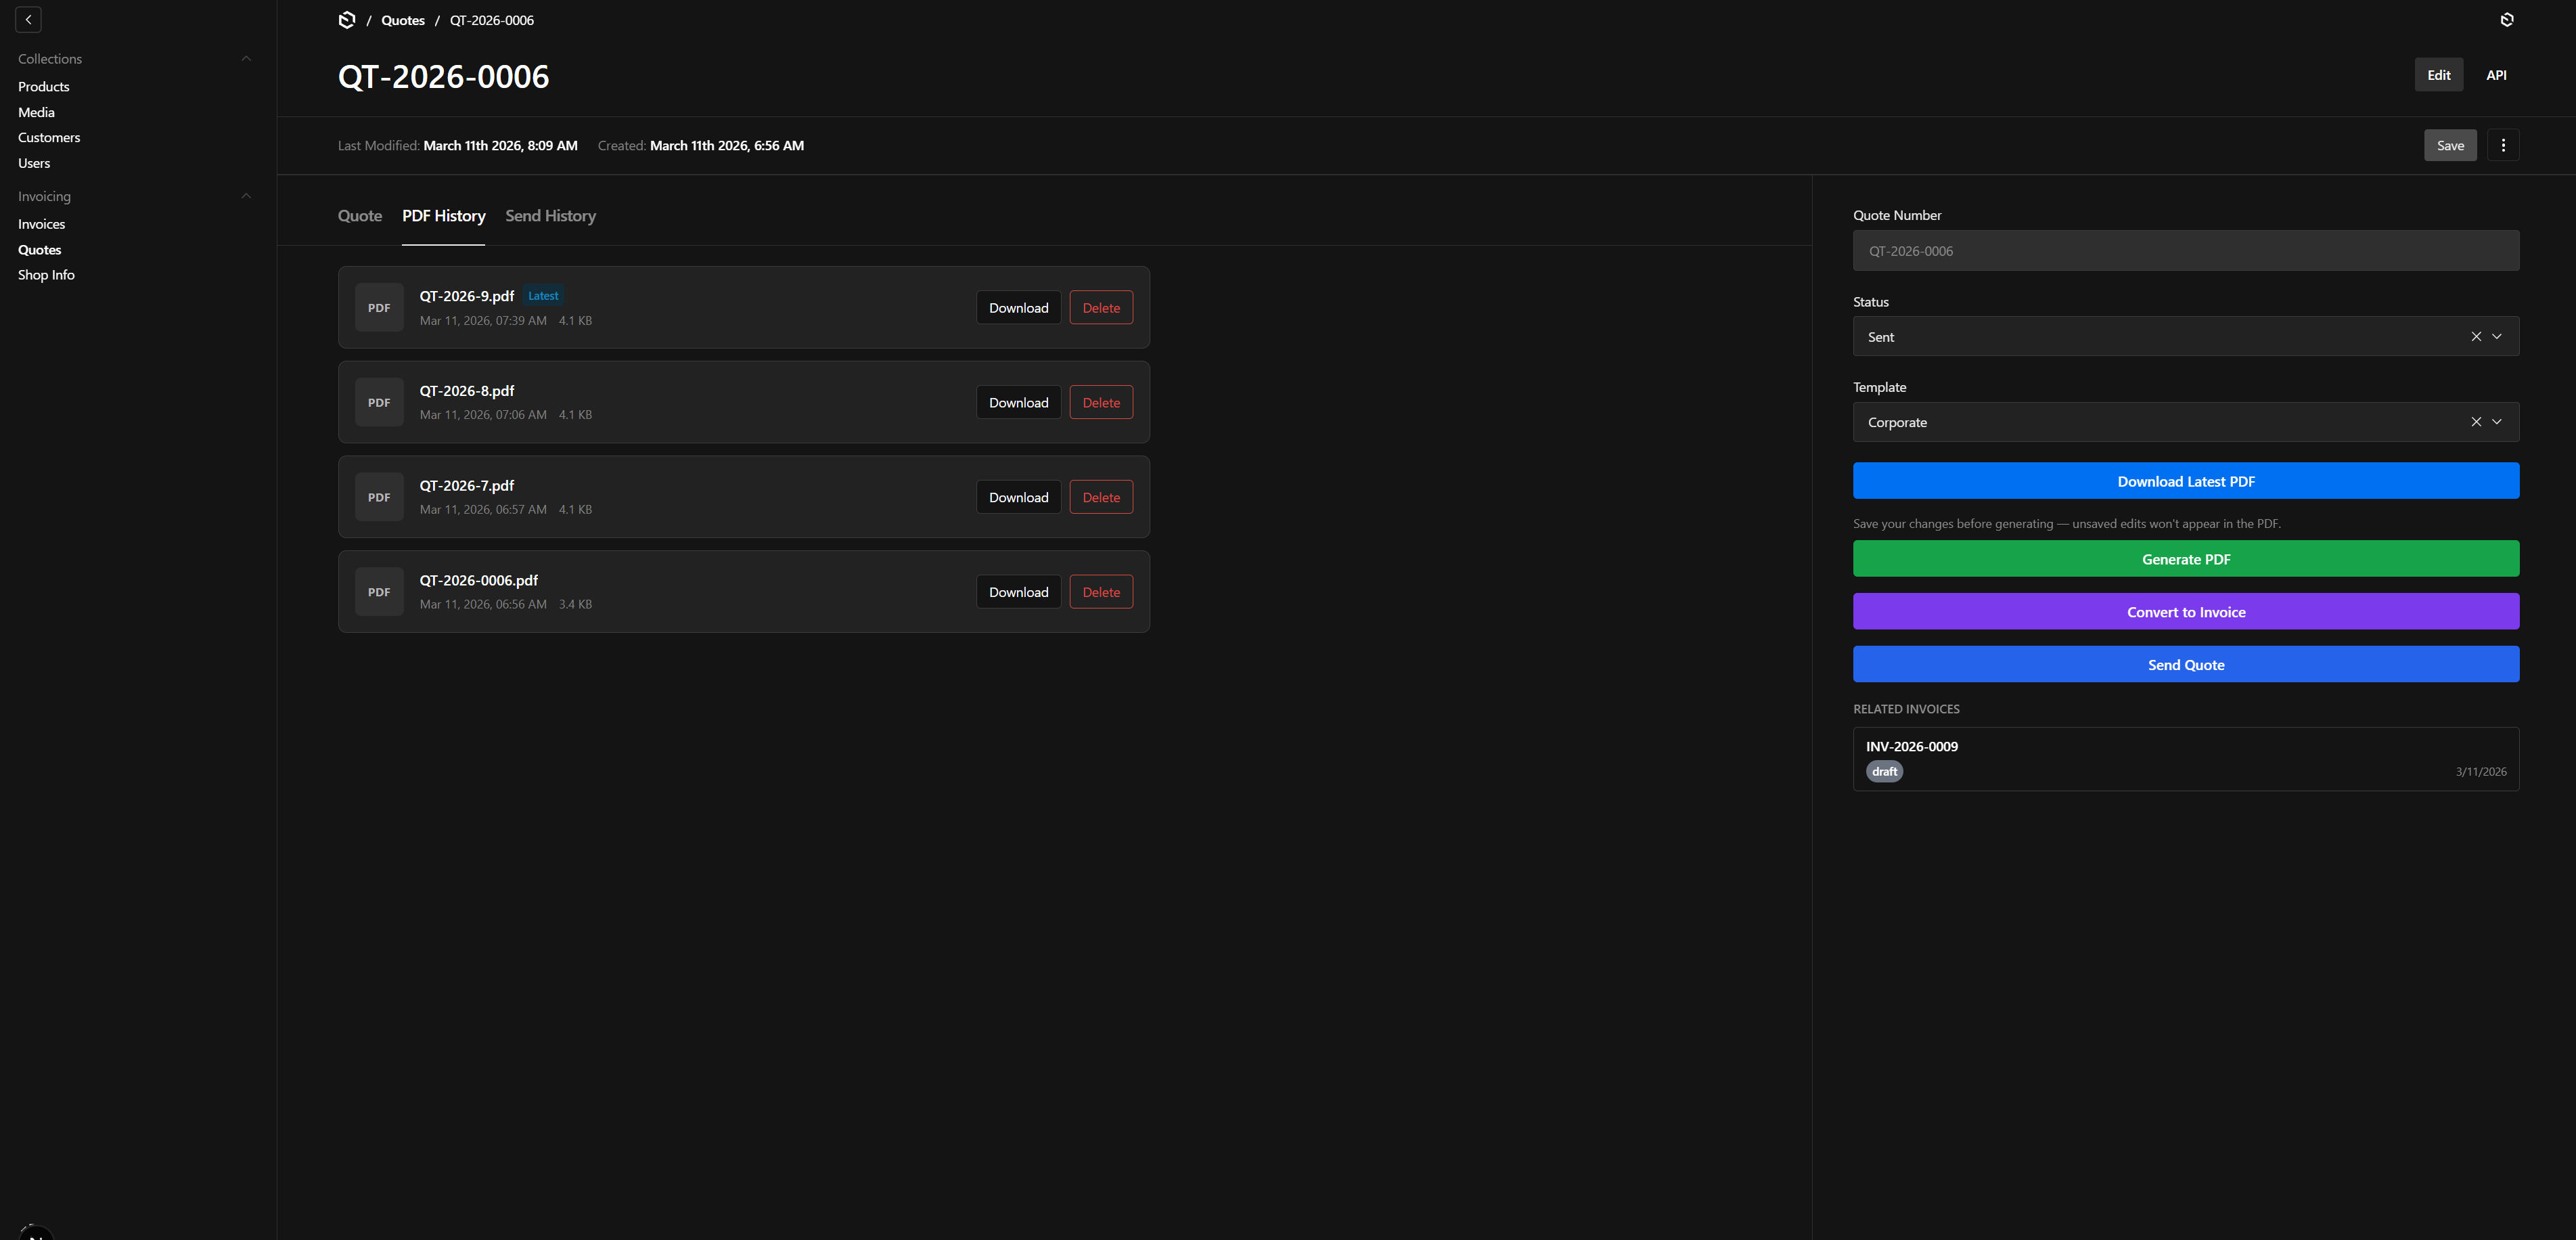
Task: Open Customers in sidebar
Action: point(49,137)
